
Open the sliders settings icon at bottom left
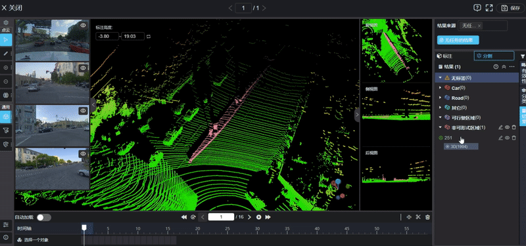[6, 224]
